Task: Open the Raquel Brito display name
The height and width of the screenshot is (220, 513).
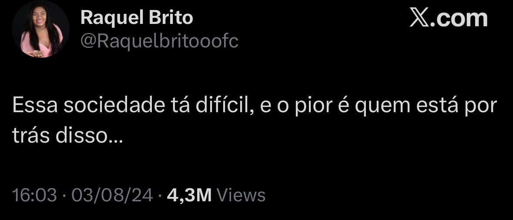Action: click(x=137, y=17)
